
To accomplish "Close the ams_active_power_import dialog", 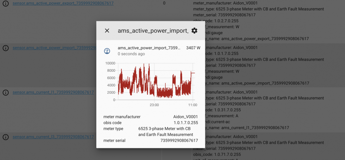I will coord(107,31).
